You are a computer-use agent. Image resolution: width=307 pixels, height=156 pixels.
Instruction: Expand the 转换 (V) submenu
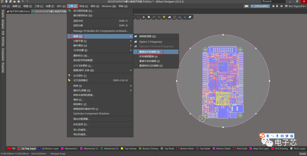tap(100, 86)
